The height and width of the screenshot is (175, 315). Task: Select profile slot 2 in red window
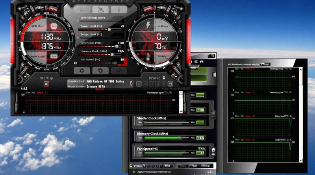click(x=145, y=84)
